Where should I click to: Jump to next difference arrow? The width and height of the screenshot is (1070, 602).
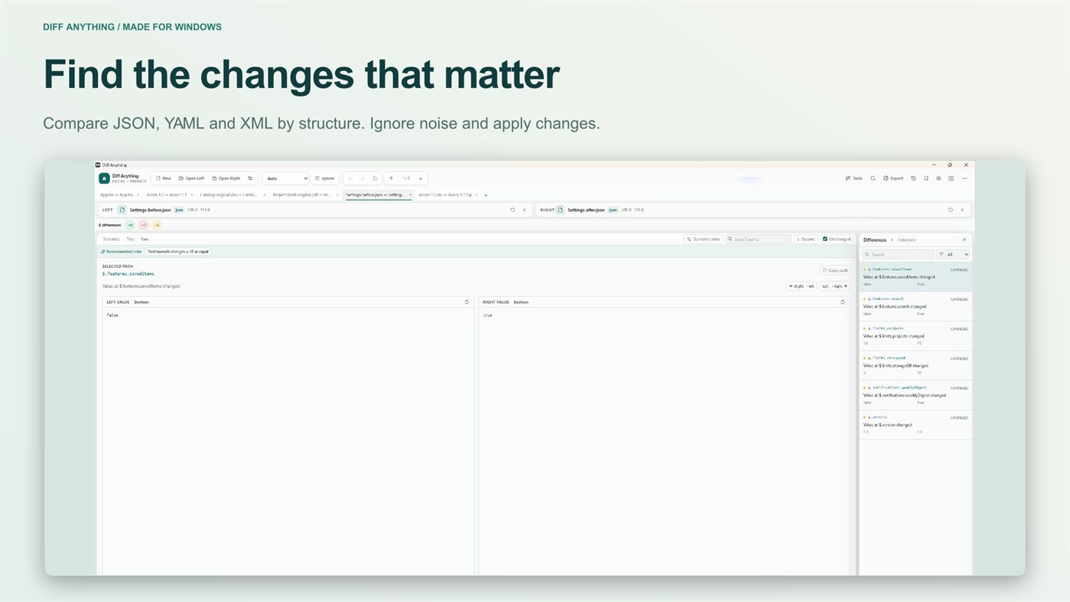(x=421, y=178)
